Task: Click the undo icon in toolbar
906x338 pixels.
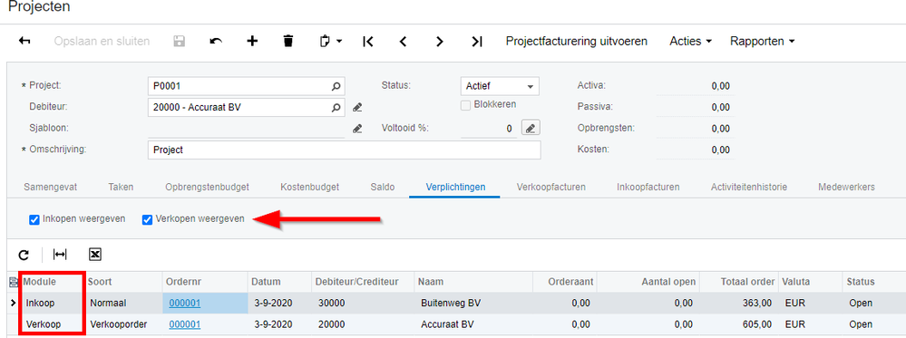Action: (216, 41)
